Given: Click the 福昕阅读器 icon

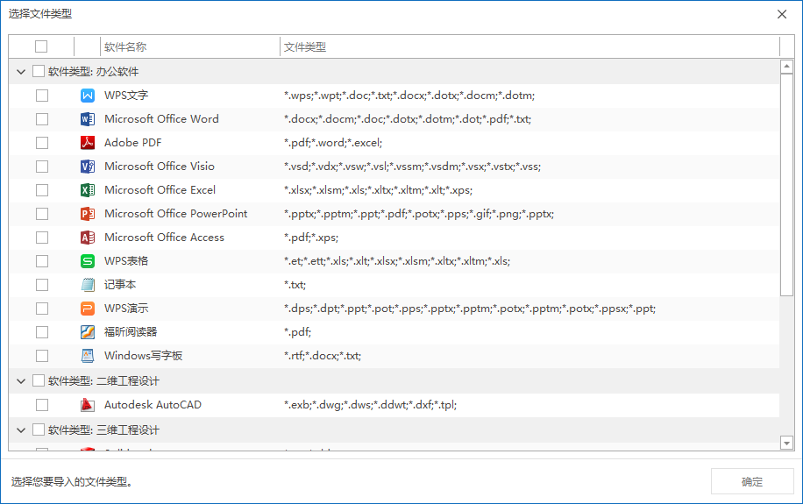Looking at the screenshot, I should tap(88, 332).
